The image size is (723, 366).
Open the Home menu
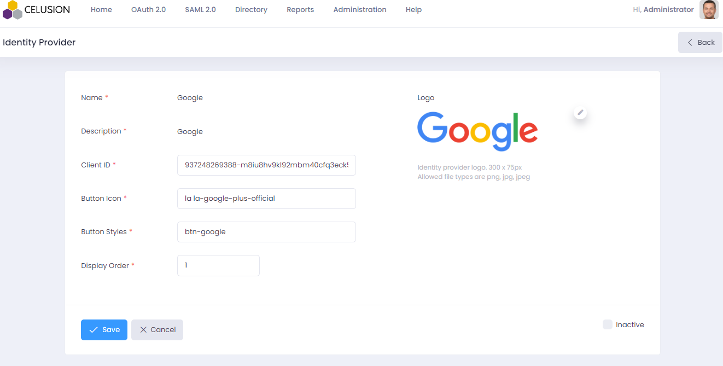click(x=101, y=10)
